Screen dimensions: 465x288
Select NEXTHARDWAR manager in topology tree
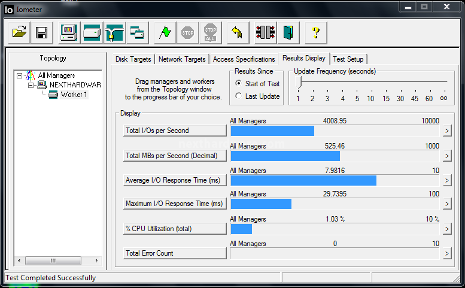[x=75, y=85]
